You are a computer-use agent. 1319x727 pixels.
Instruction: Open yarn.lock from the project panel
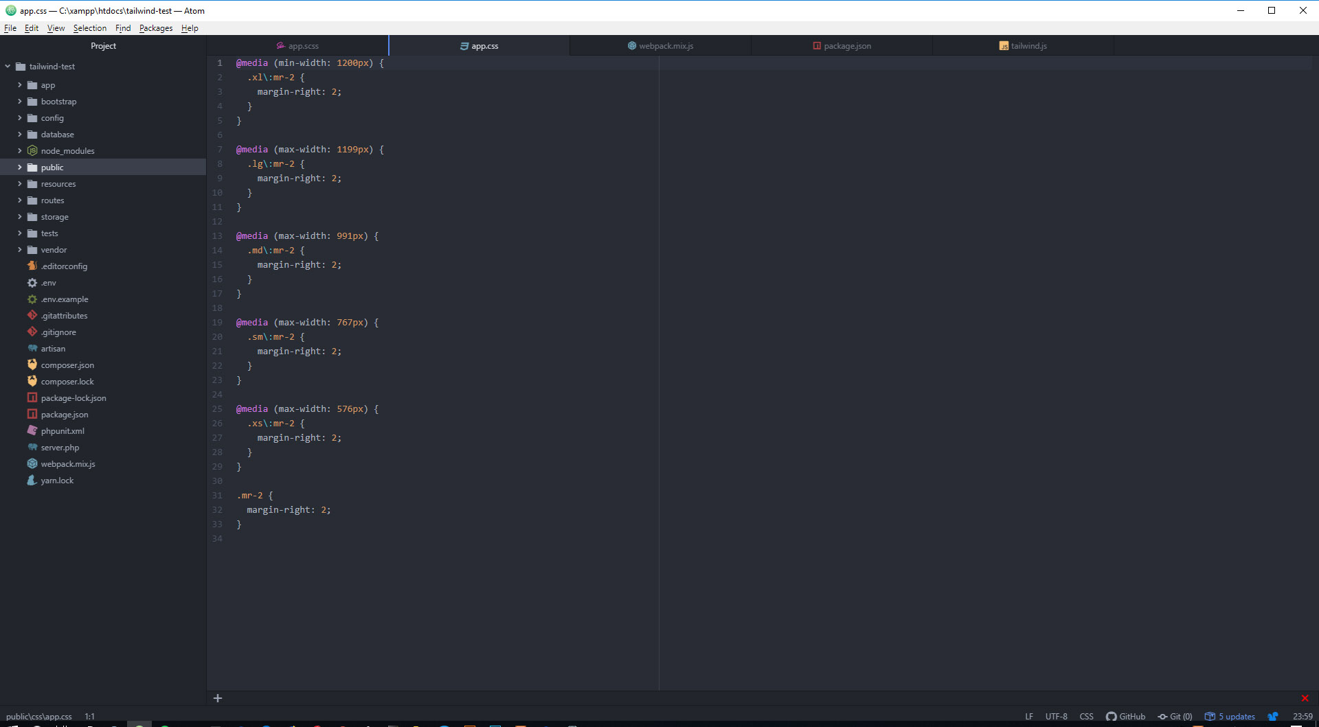coord(56,480)
